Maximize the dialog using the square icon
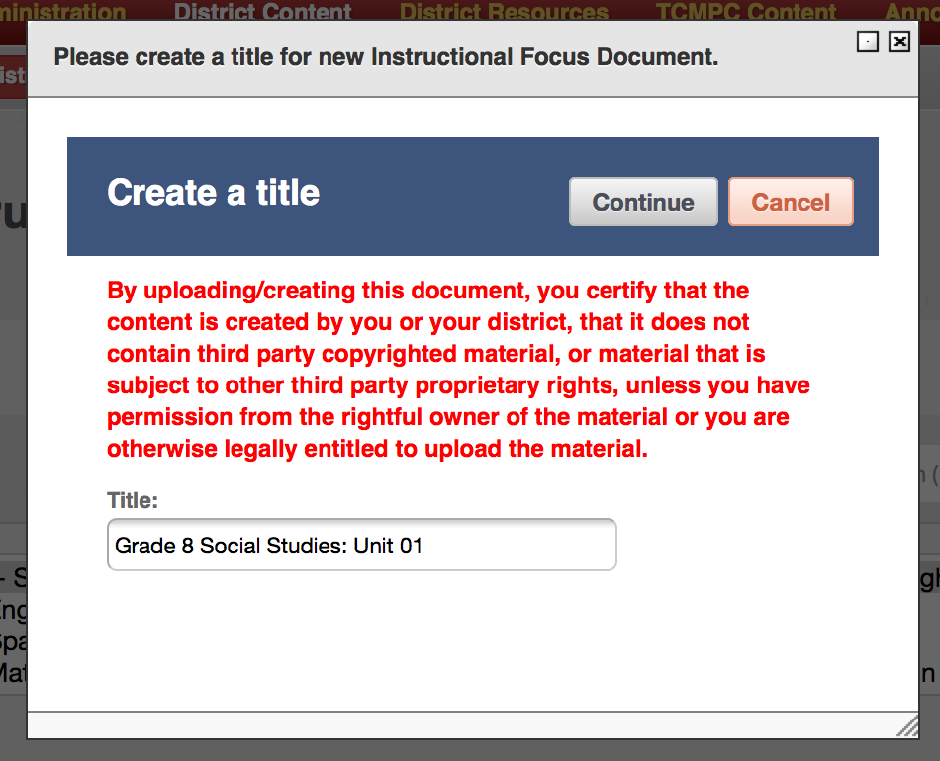Viewport: 940px width, 761px height. [x=868, y=42]
